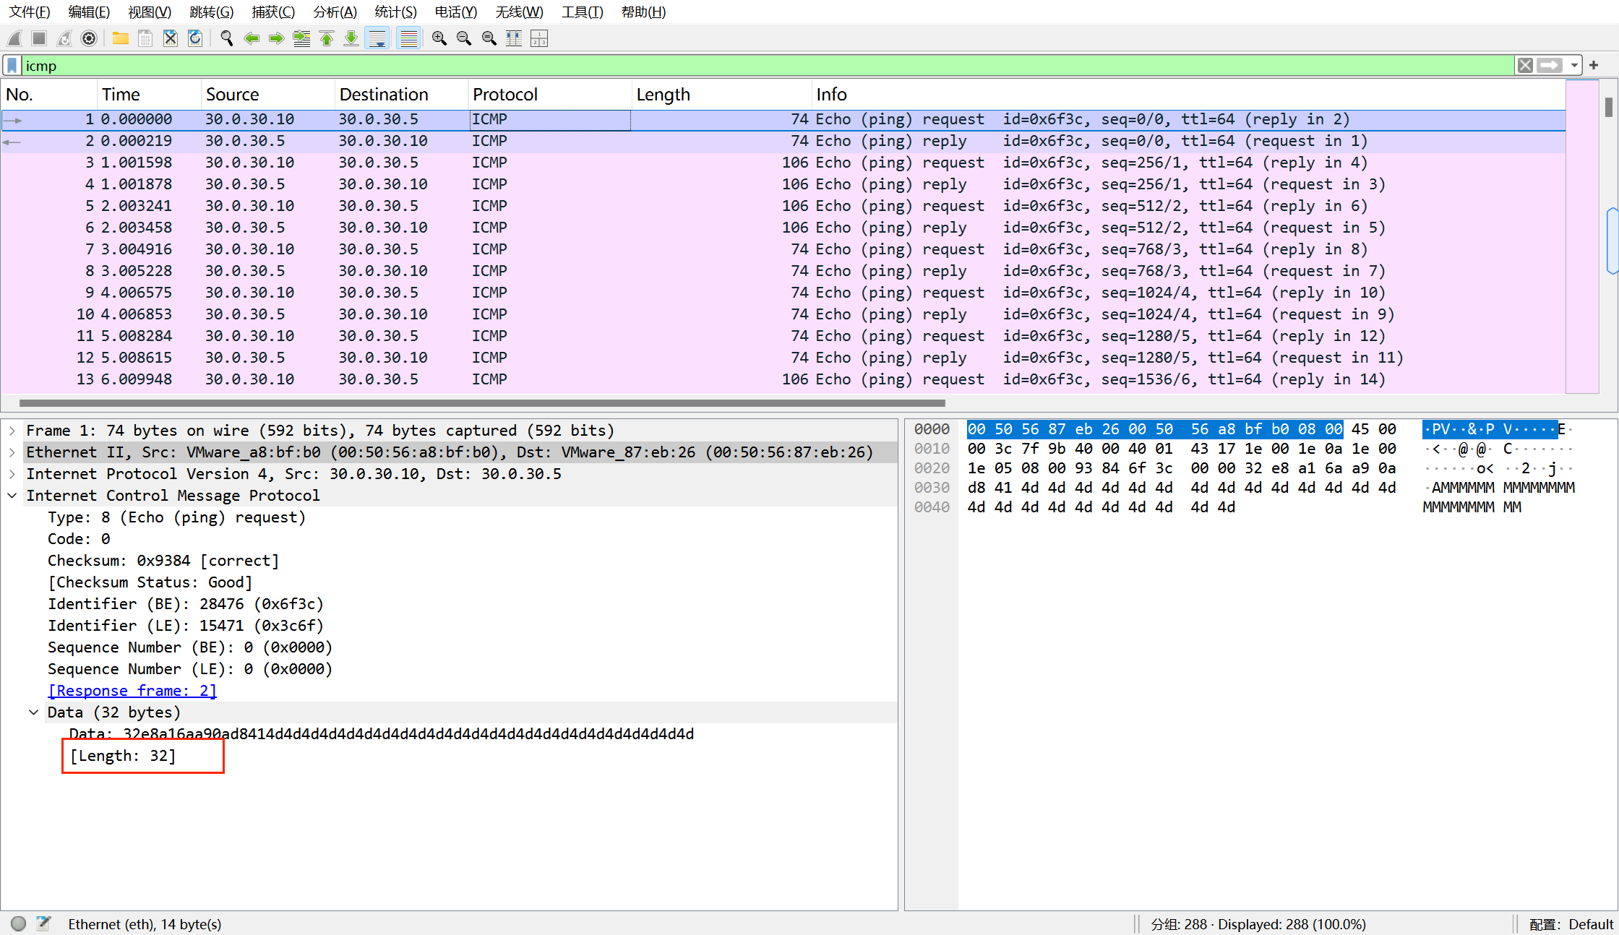
Task: Open the 分析(A) menu
Action: tap(335, 12)
